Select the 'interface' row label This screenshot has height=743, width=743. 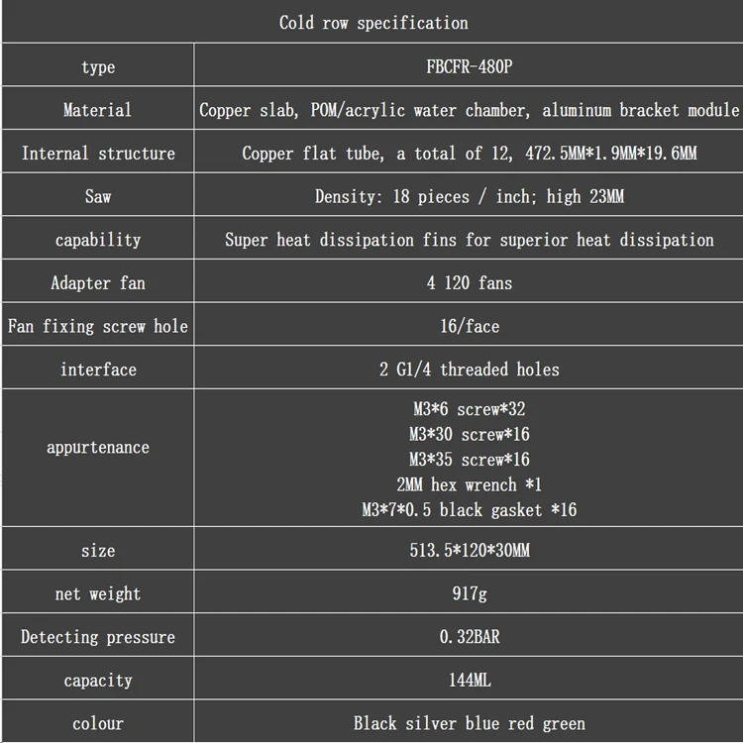(98, 370)
